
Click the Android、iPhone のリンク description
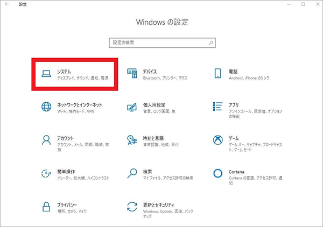pos(249,78)
